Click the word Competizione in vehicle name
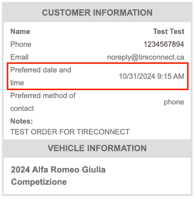Image resolution: width=196 pixels, height=199 pixels. (x=39, y=182)
